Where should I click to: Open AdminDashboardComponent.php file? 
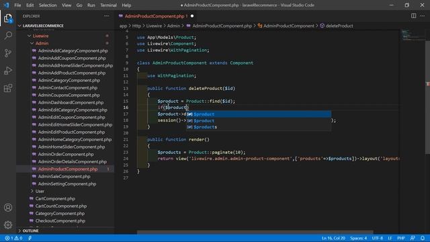tap(71, 103)
